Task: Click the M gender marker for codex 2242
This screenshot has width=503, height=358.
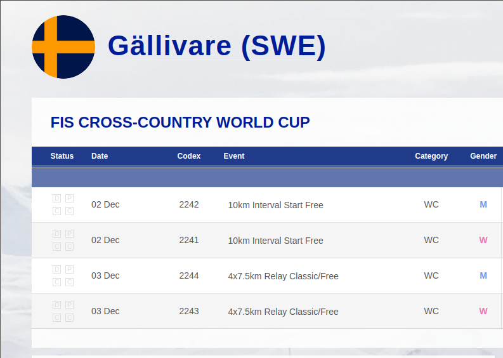Action: 483,205
